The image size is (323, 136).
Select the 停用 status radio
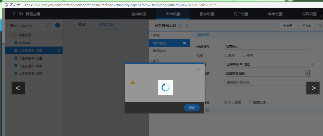pyautogui.click(x=244, y=55)
